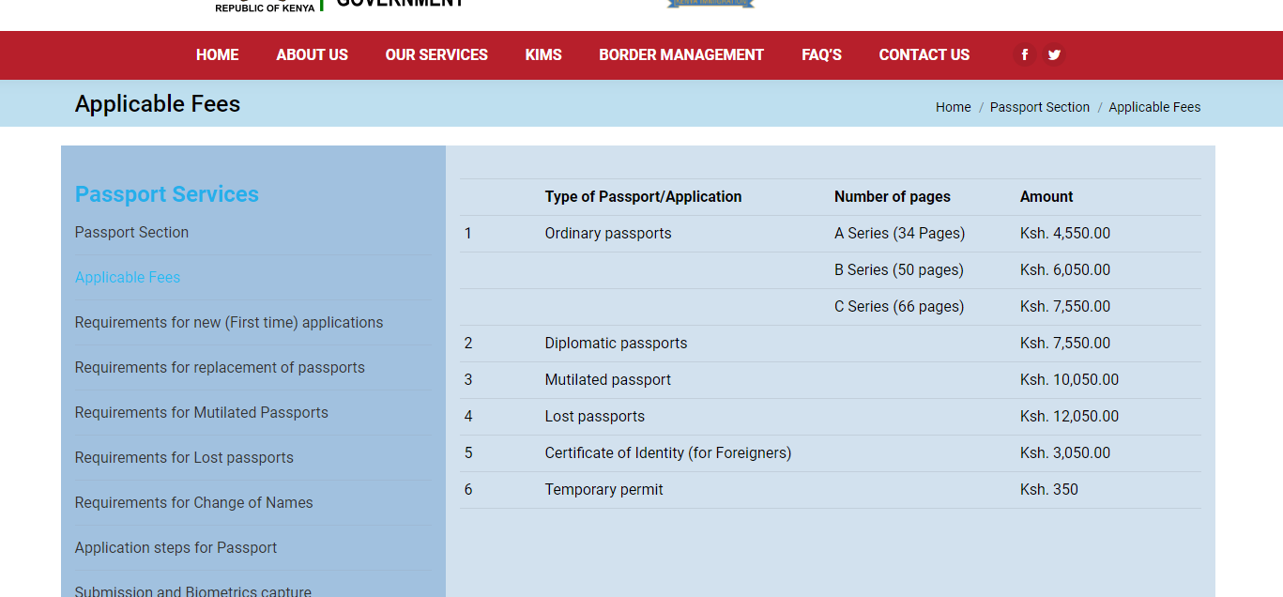Viewport: 1283px width, 597px height.
Task: Open Requirements for Lost passports
Action: tap(184, 457)
